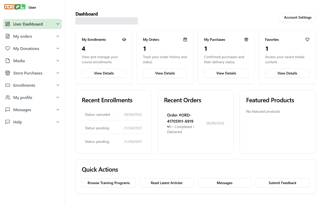Click the Help chat bubble icon
Viewport: 326px width, 204px height.
pos(8,122)
